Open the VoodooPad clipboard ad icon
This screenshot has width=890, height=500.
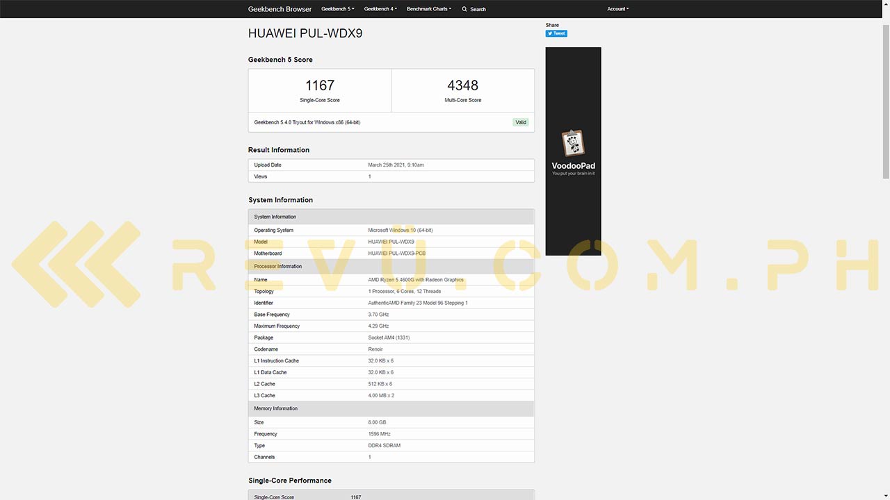tap(573, 143)
